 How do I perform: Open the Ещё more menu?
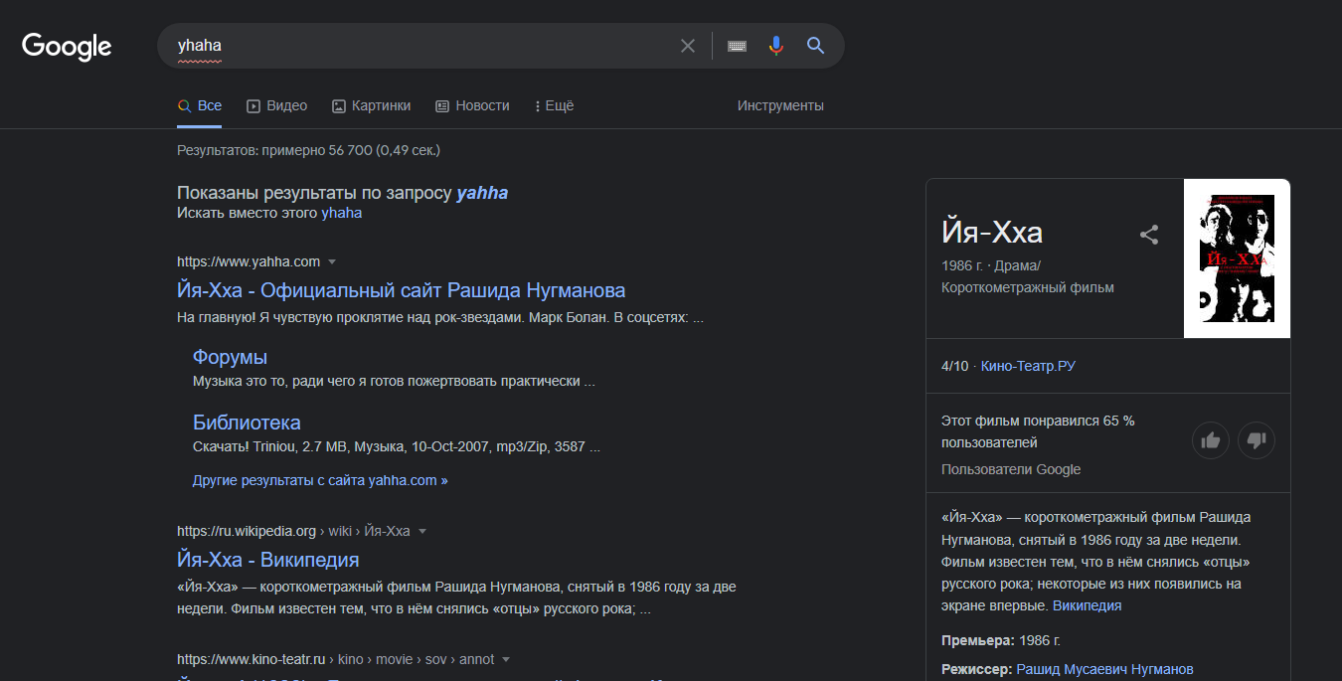[554, 105]
